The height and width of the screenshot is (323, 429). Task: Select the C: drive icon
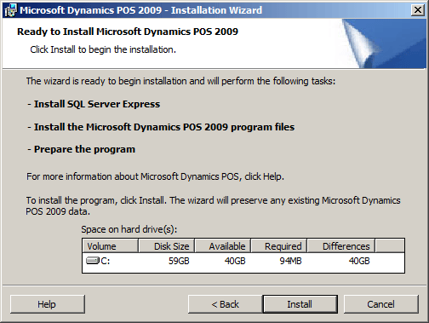click(93, 261)
